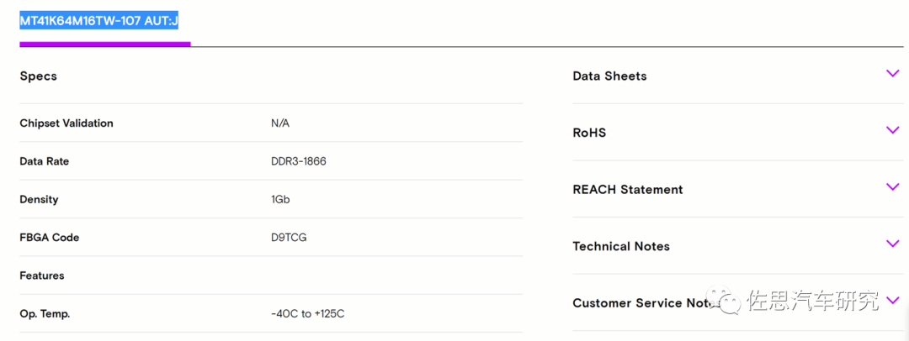Select the RoHS section label

point(589,133)
